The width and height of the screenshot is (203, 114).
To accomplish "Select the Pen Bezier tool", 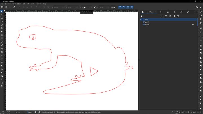I will (2, 38).
